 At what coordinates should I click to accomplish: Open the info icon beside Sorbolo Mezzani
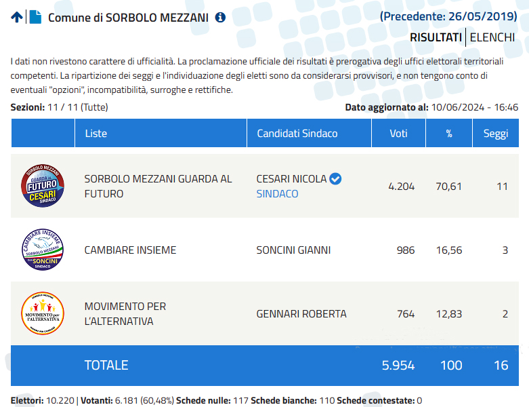[x=220, y=17]
